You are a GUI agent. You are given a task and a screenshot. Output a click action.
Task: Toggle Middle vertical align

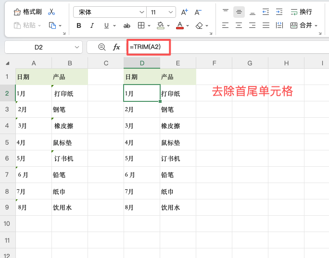239,12
